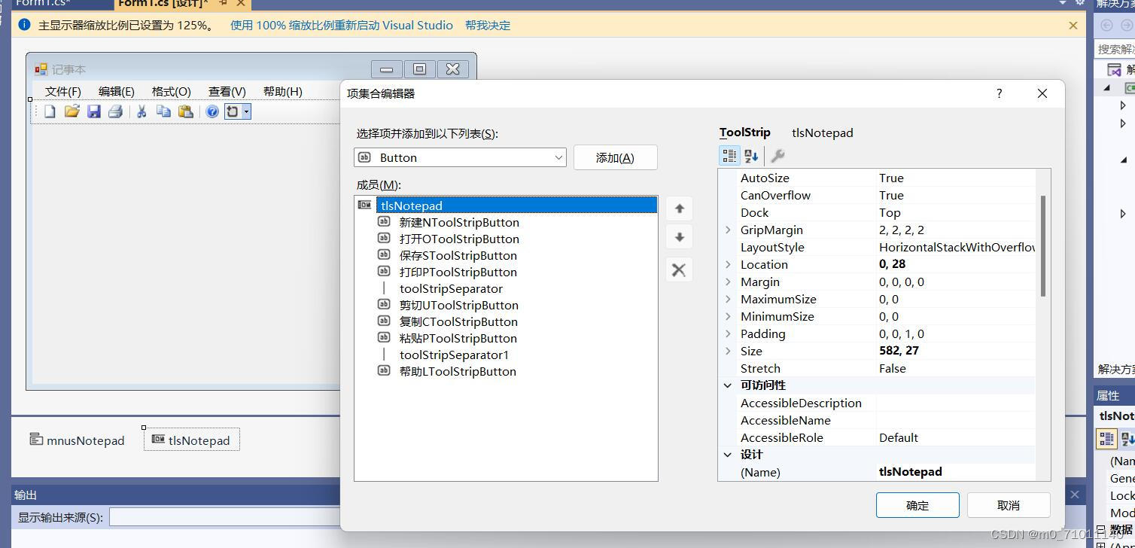
Task: Click the 添加(A) button to add a Button
Action: [x=615, y=157]
